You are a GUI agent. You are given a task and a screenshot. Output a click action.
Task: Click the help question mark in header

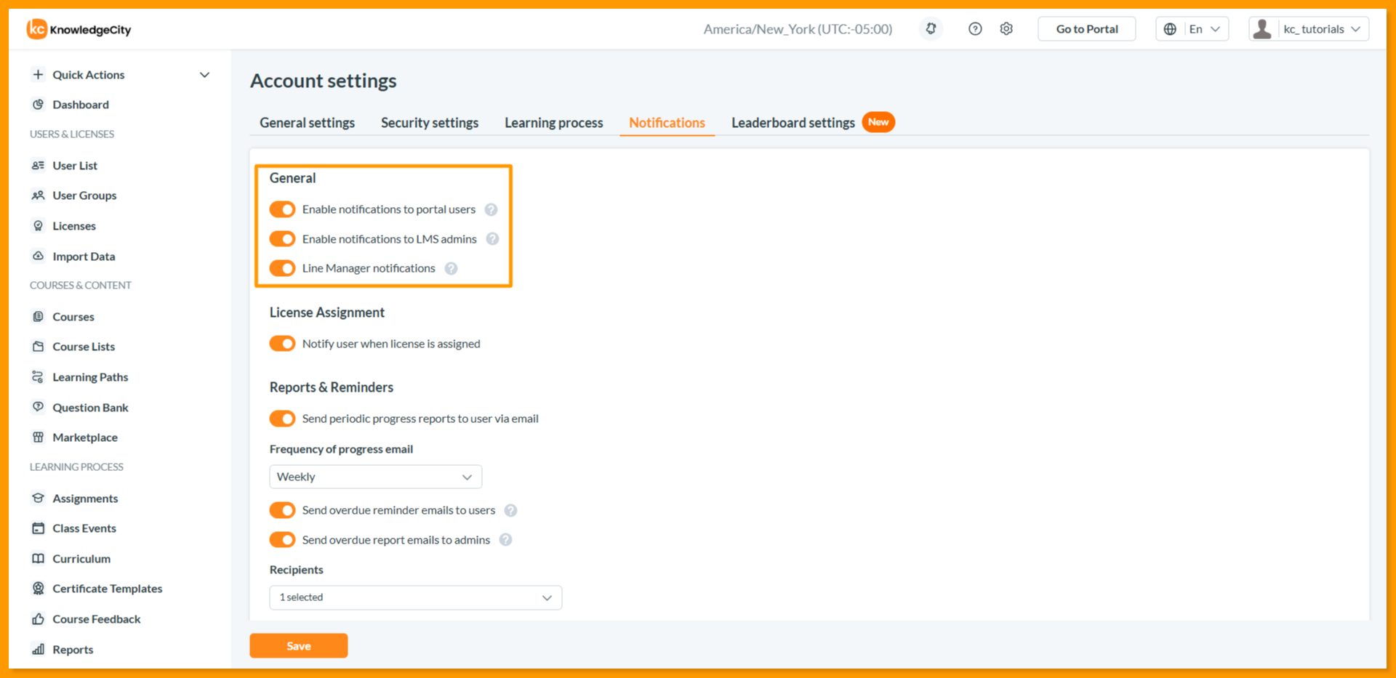click(975, 29)
